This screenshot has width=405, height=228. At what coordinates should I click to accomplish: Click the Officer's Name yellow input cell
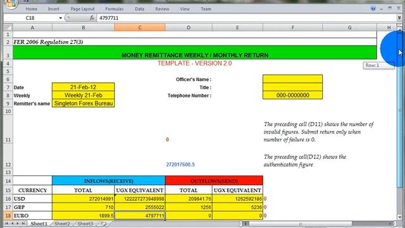pos(292,79)
